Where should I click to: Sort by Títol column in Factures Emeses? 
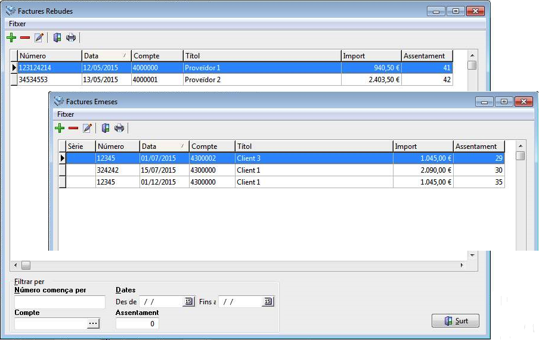[314, 146]
